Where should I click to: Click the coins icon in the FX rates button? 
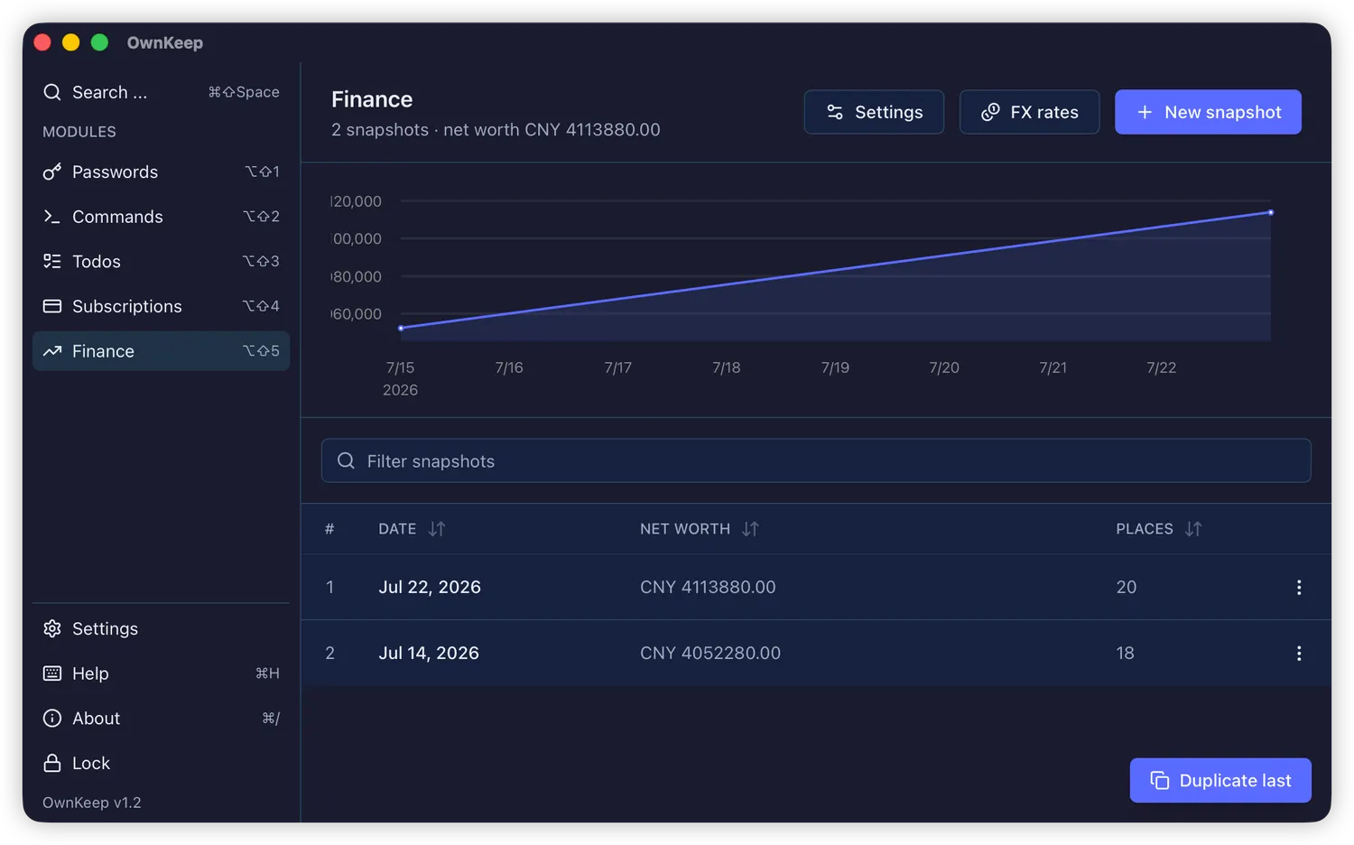click(990, 112)
